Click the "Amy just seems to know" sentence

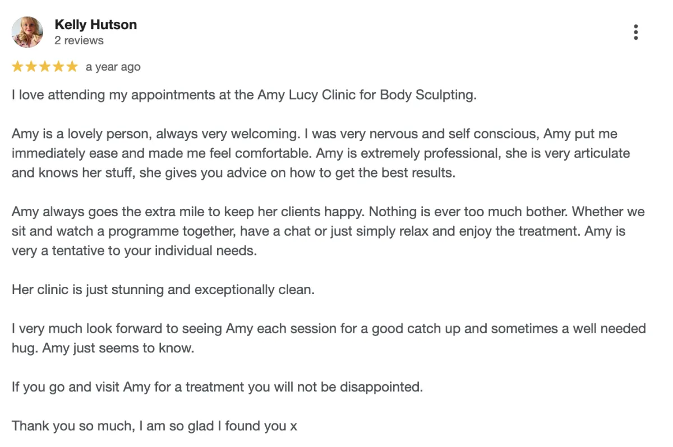tap(118, 348)
